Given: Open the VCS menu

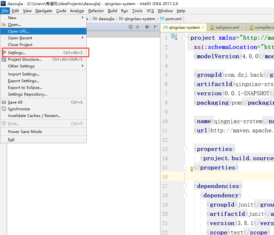Looking at the screenshot, I should click(150, 11).
